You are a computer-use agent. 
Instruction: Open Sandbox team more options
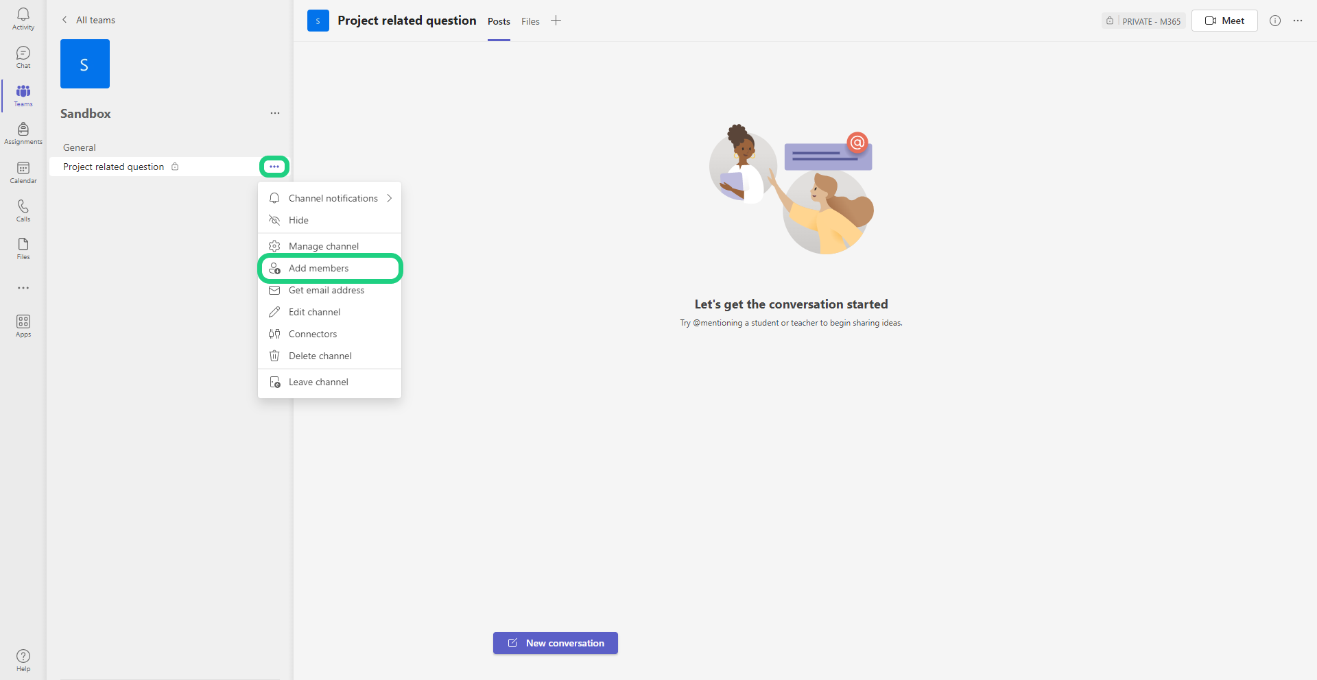click(x=275, y=113)
